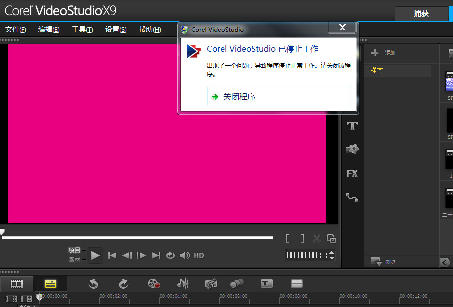The image size is (453, 307).
Task: Switch to Storyboard view
Action: (x=17, y=284)
